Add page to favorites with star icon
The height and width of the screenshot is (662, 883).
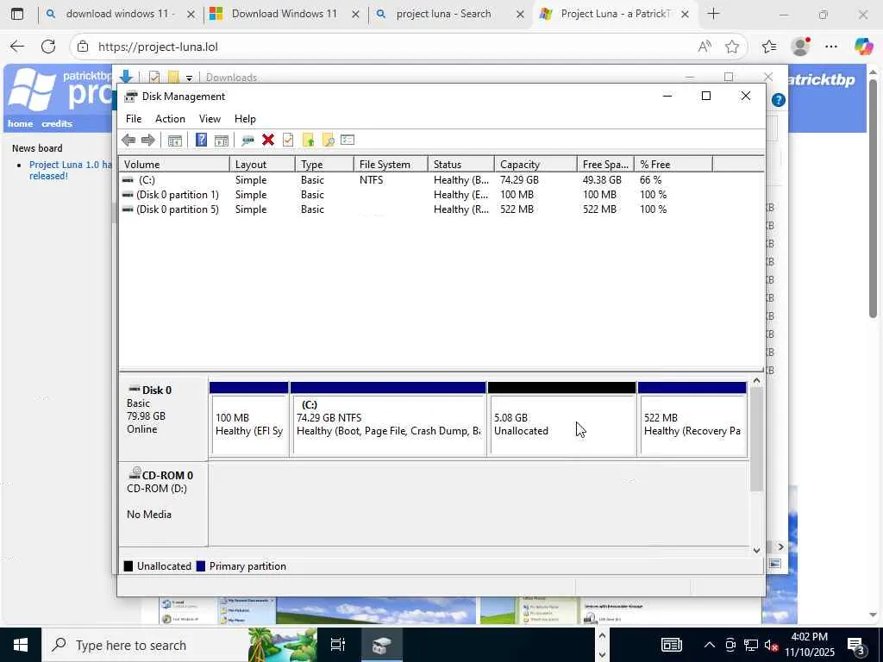click(732, 47)
